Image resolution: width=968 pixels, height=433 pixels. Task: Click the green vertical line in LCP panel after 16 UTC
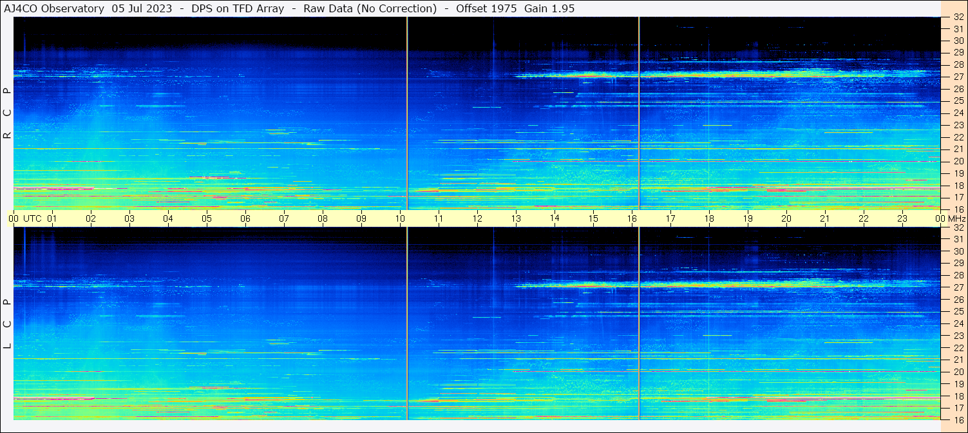[639, 322]
